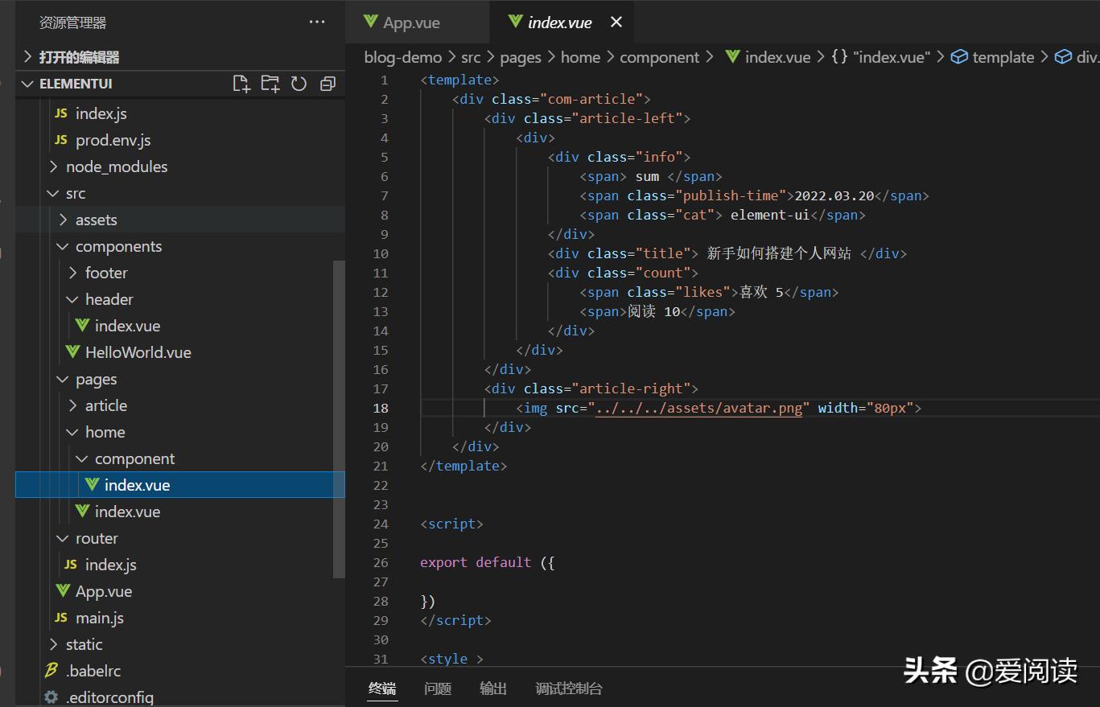The image size is (1100, 707).
Task: Expand the node_modules folder
Action: coord(116,166)
